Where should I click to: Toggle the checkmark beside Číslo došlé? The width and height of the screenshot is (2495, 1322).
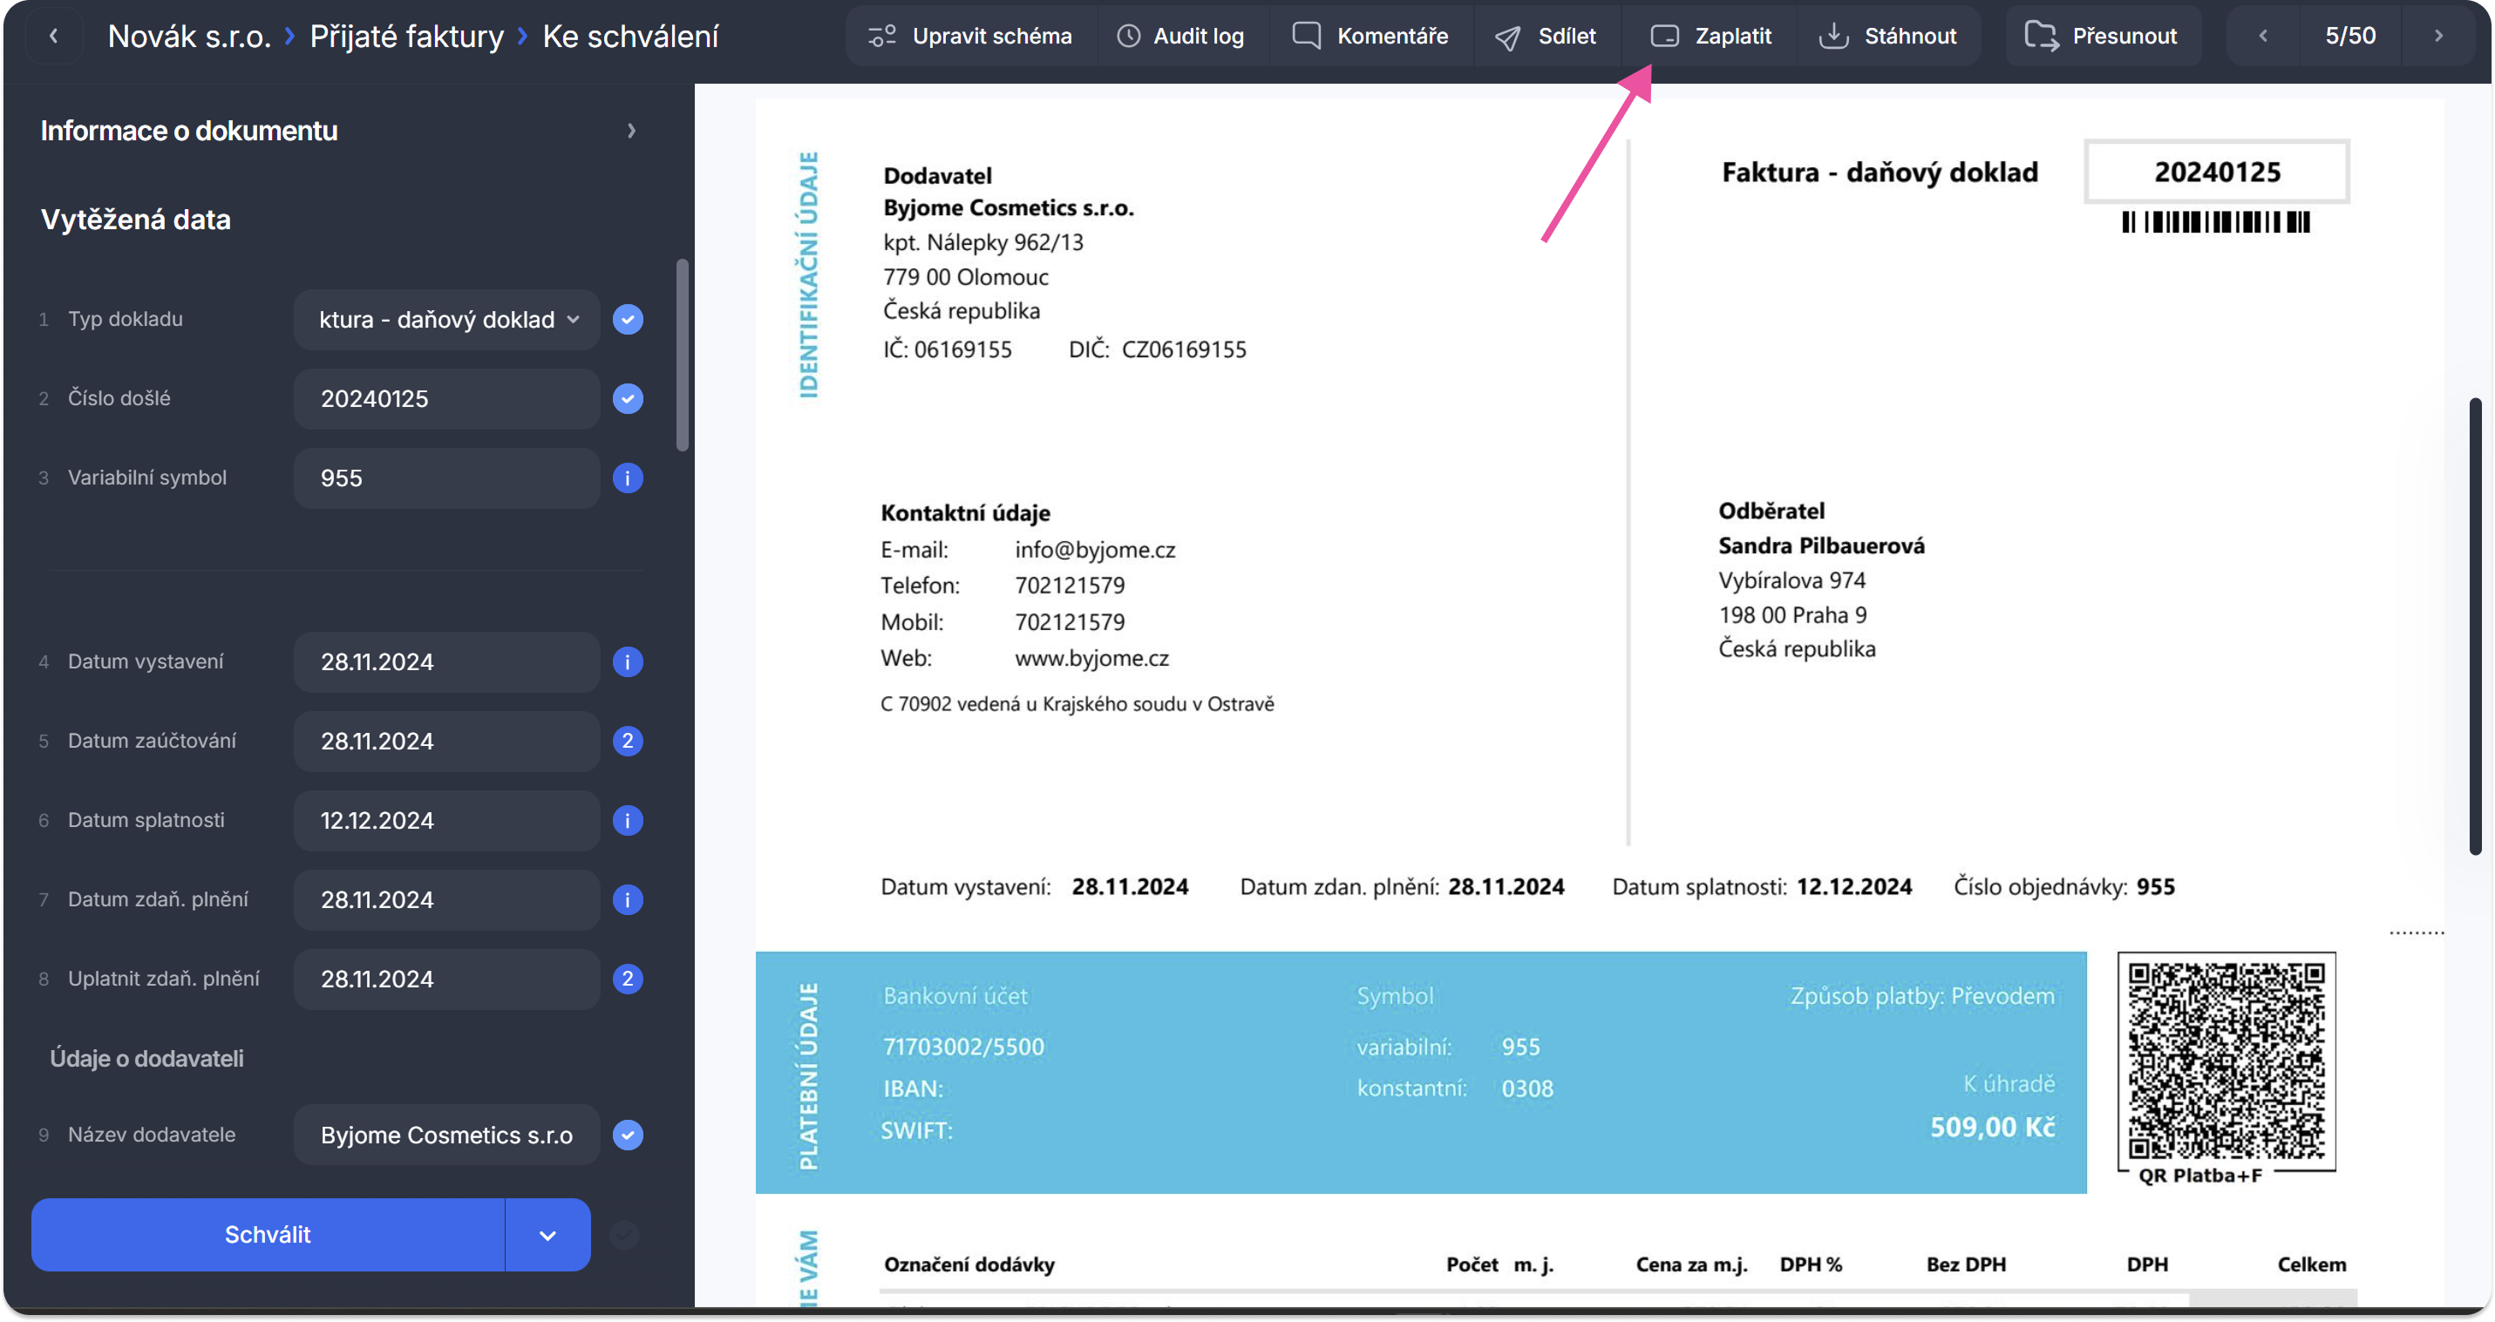click(628, 398)
